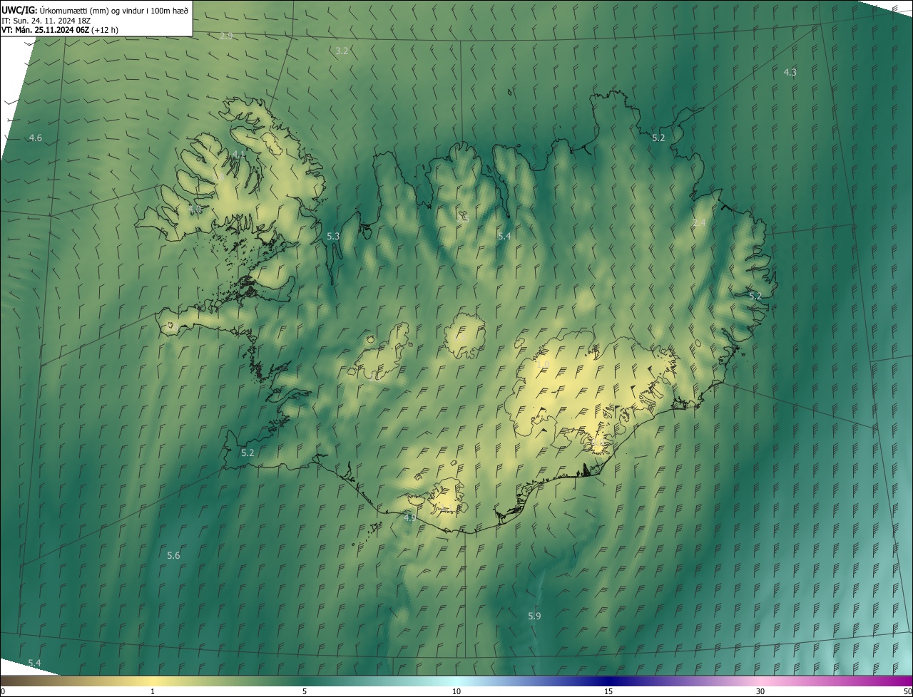913x697 pixels.
Task: Click the 5.9 value label south of Iceland
Action: (534, 616)
